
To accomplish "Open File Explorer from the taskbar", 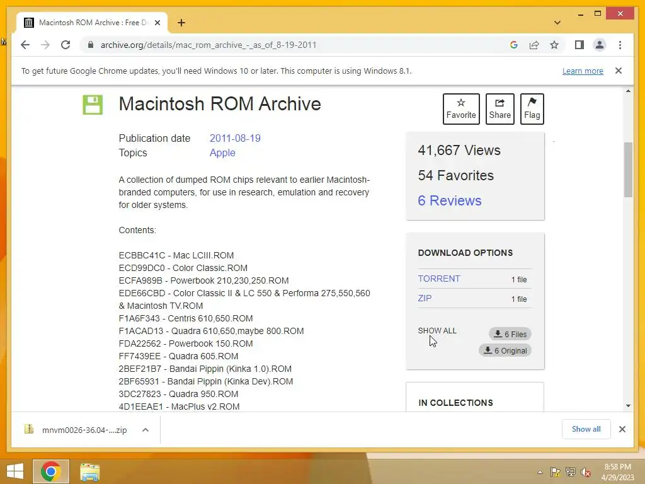I will (89, 471).
